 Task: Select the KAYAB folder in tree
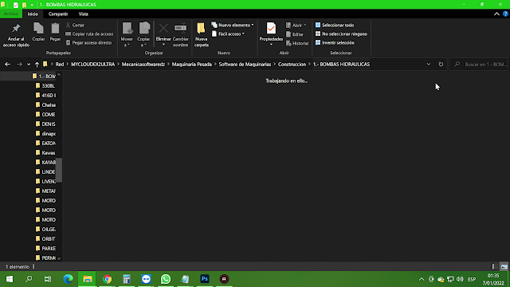pyautogui.click(x=45, y=163)
